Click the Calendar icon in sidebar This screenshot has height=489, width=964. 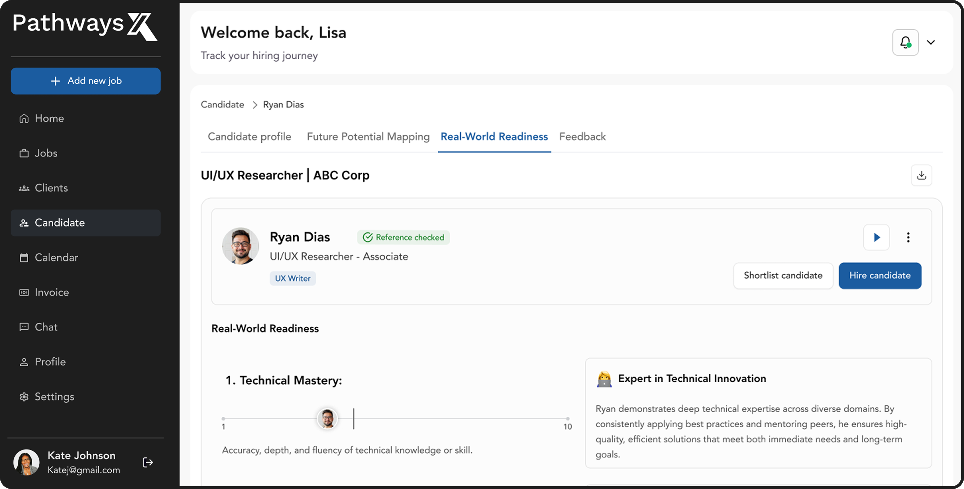[24, 258]
